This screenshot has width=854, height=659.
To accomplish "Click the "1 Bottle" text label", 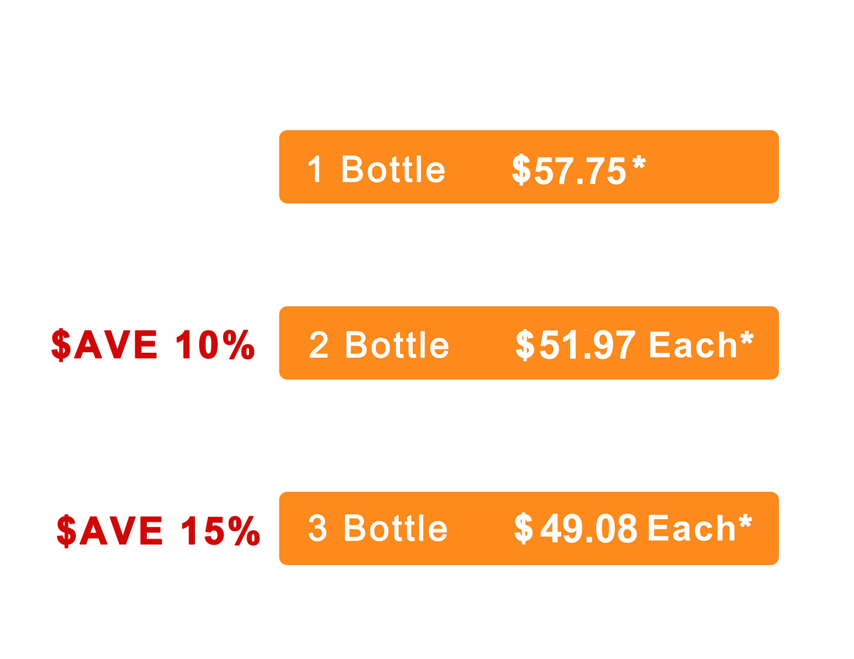I will tap(376, 170).
